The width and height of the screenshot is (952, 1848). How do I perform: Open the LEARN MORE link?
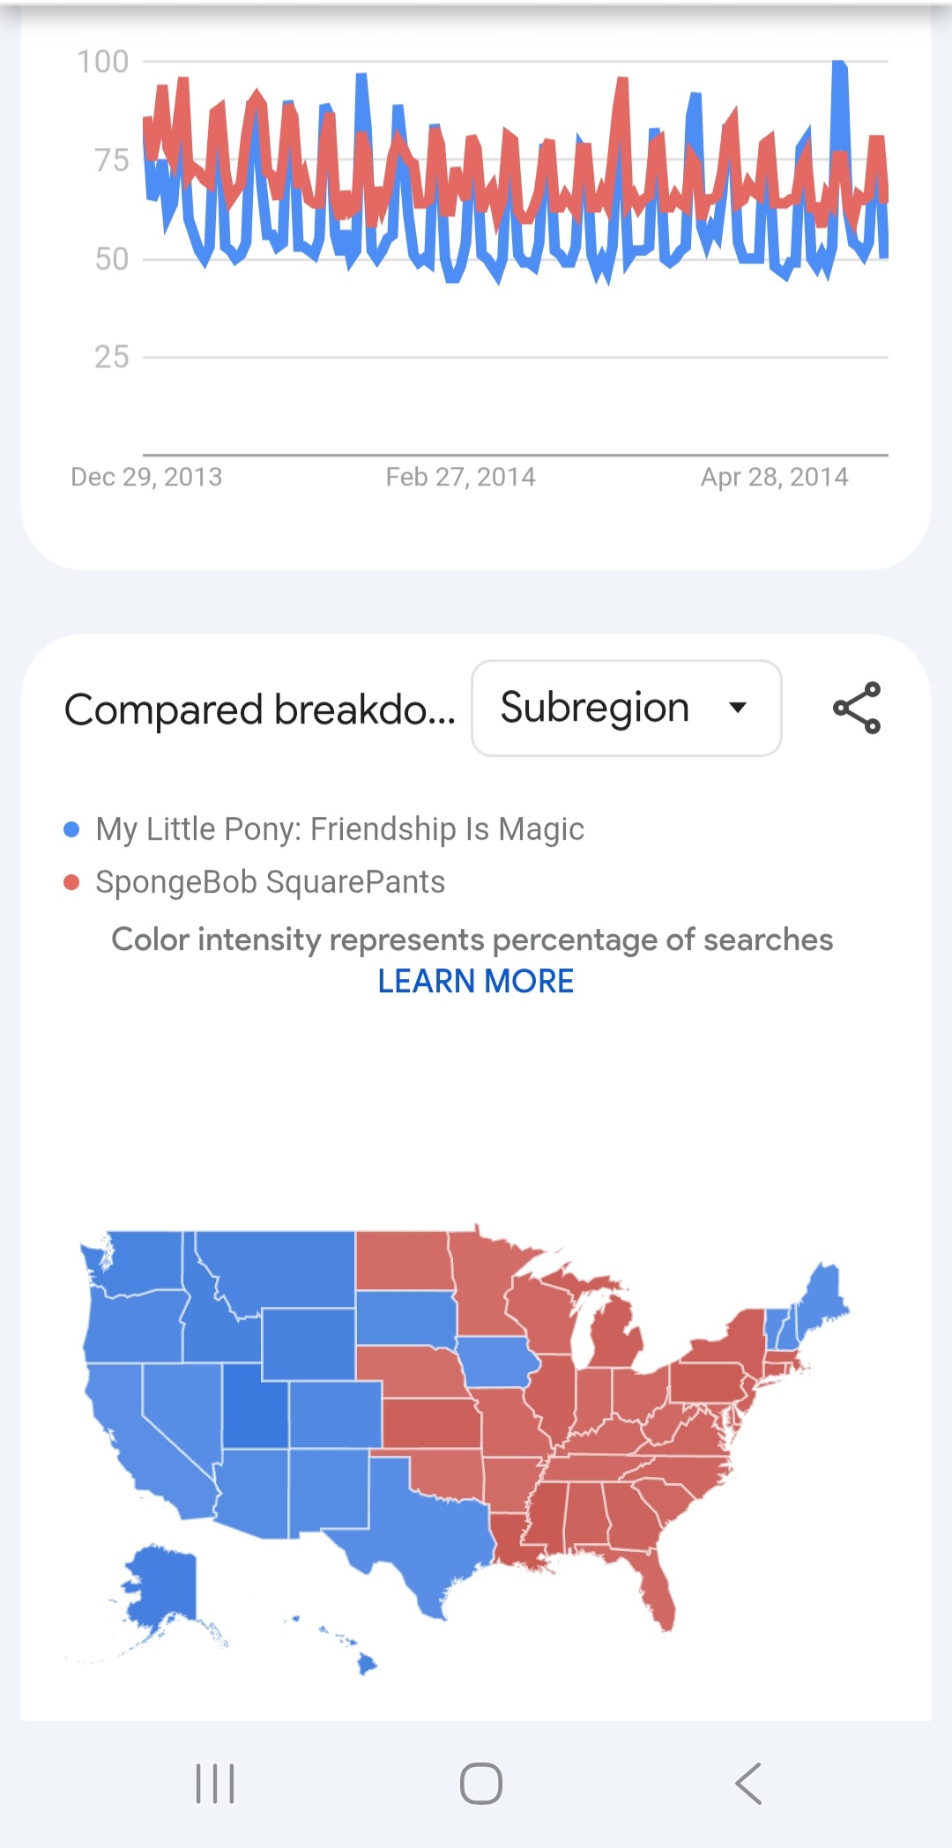click(476, 981)
